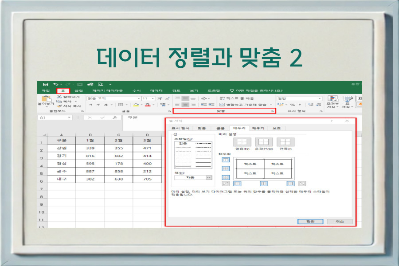Open the Data ribbon tab

pyautogui.click(x=156, y=90)
